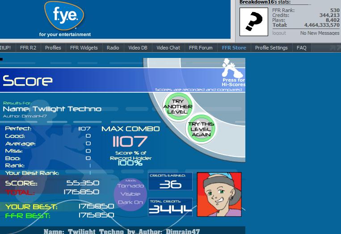
Task: Open Video Chat
Action: (x=168, y=48)
